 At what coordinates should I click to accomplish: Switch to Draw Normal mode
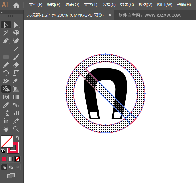4,167
